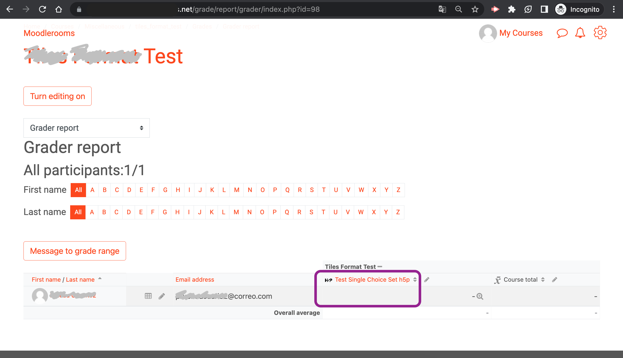Image resolution: width=623 pixels, height=358 pixels.
Task: Select All in the Last name filter
Action: (78, 212)
